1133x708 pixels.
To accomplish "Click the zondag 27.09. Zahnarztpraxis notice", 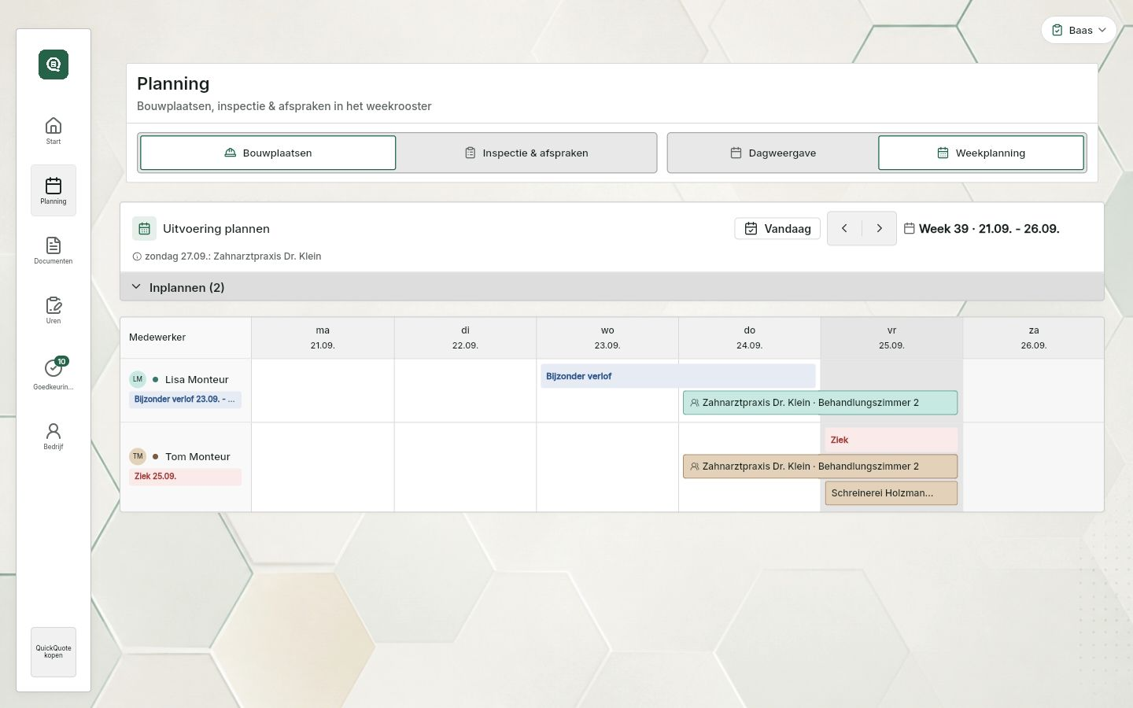I will click(x=233, y=256).
